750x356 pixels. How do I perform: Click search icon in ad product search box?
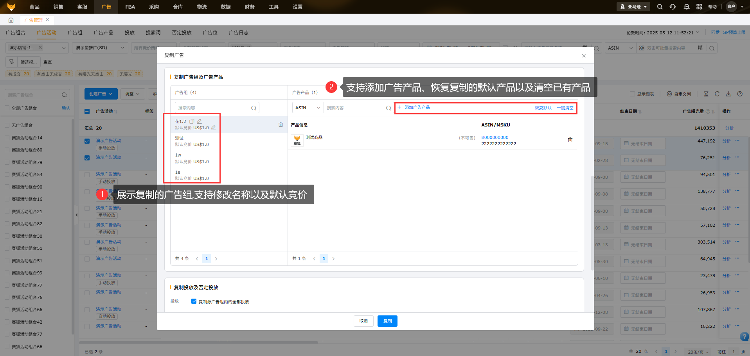point(388,108)
